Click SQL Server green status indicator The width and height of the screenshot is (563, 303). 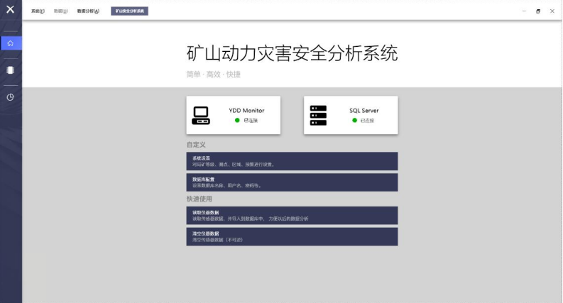click(x=355, y=121)
